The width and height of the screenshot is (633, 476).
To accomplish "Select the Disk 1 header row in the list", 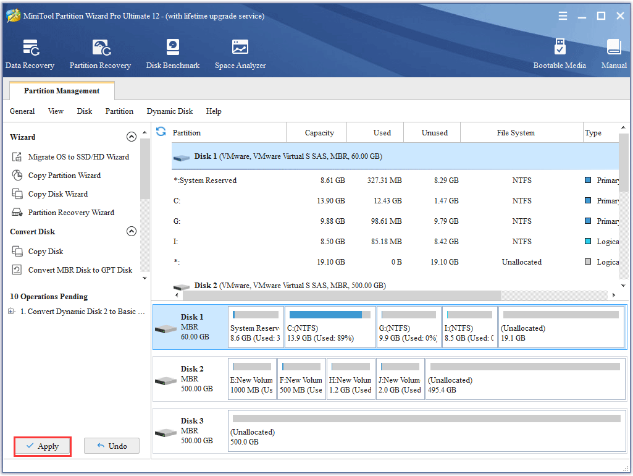I will (x=395, y=156).
